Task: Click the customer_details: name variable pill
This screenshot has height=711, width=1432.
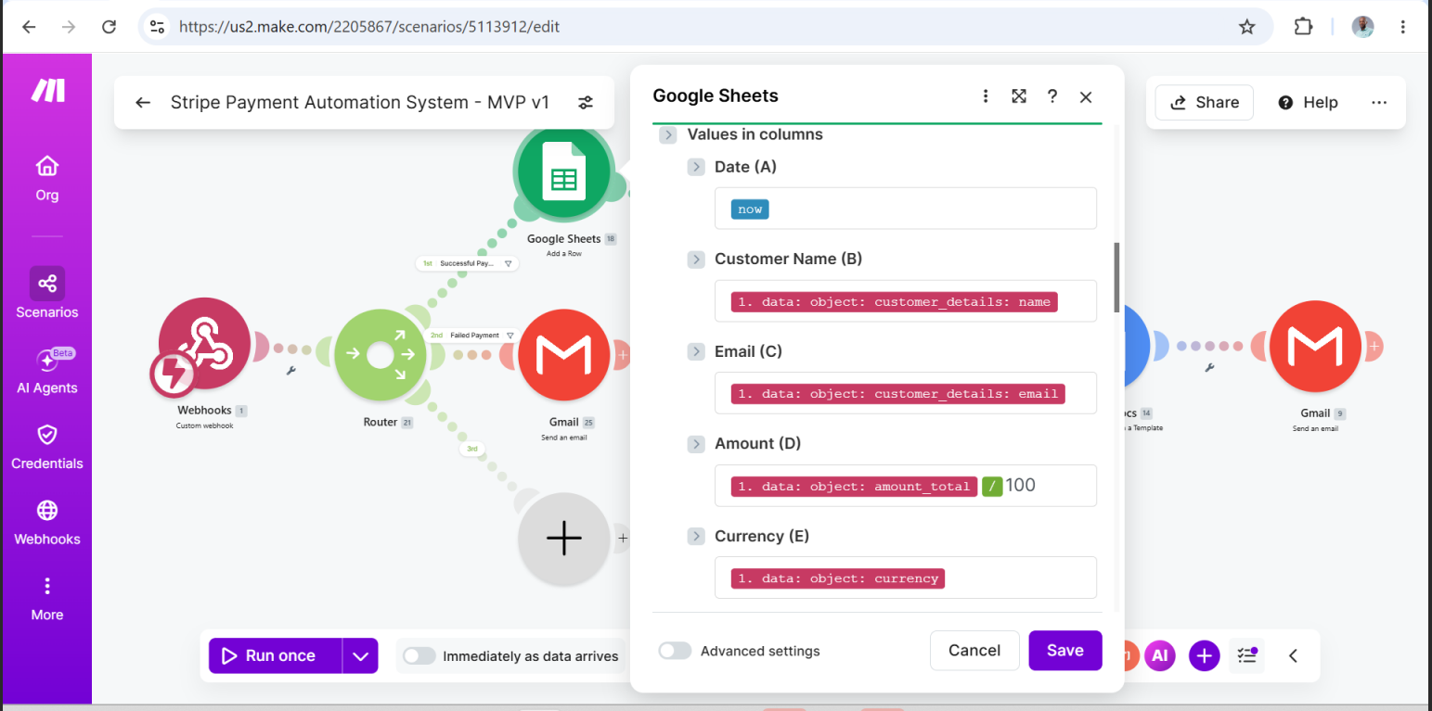Action: click(x=895, y=302)
